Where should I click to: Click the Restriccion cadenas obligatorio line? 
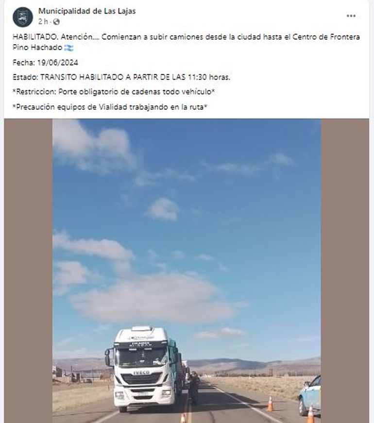tap(114, 92)
